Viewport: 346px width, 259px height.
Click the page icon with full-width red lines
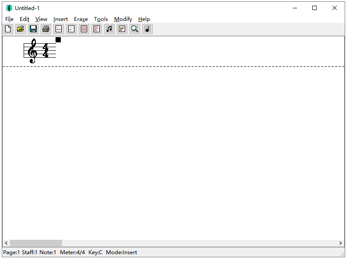pos(84,29)
